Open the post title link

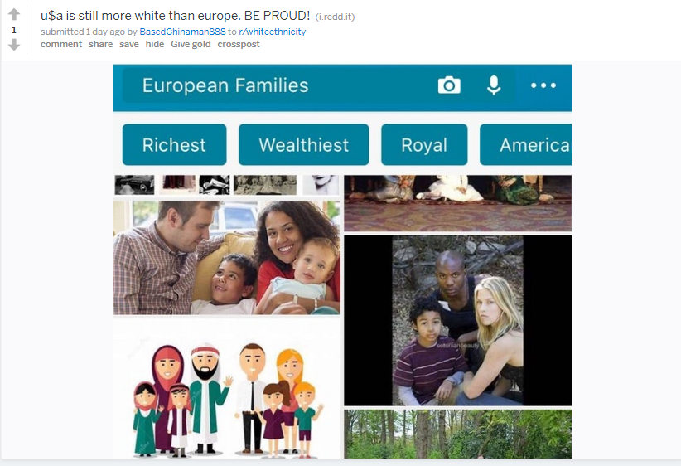[175, 16]
